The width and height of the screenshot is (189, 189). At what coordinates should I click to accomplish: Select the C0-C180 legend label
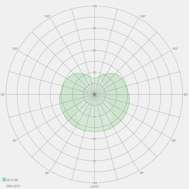pos(12,180)
